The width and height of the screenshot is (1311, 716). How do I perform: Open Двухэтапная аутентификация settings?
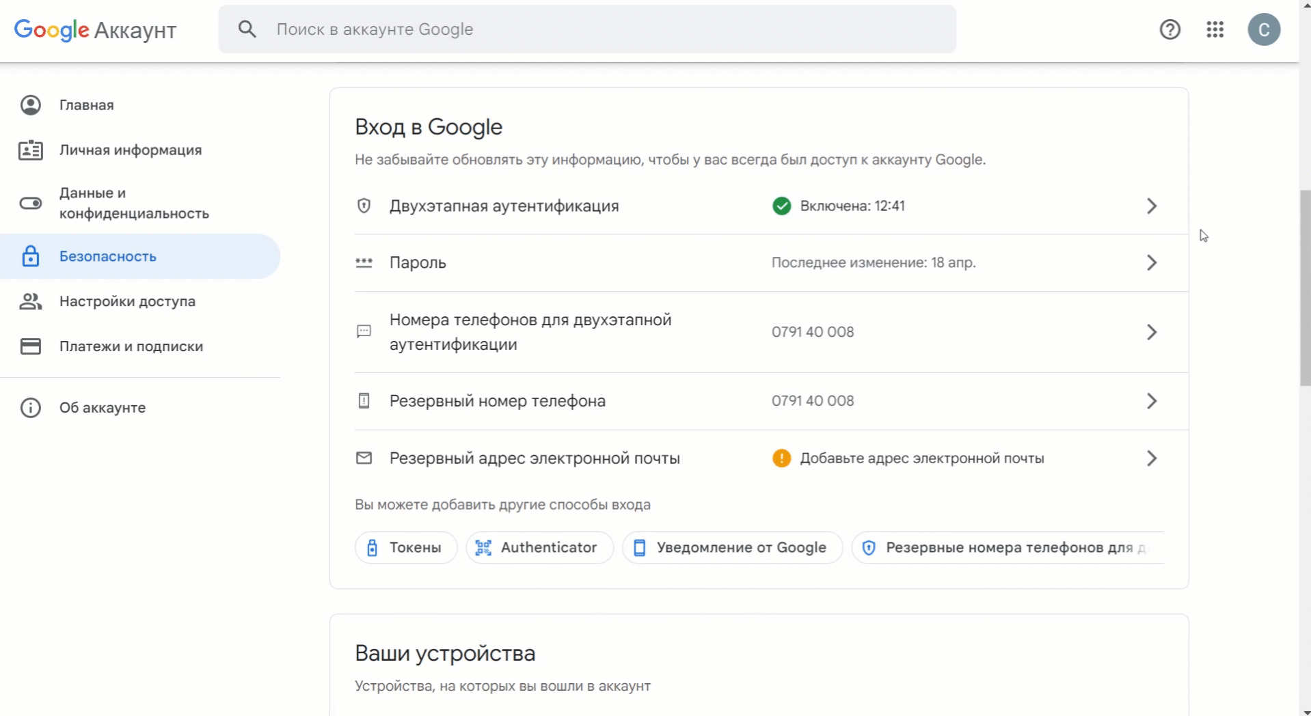pos(771,206)
